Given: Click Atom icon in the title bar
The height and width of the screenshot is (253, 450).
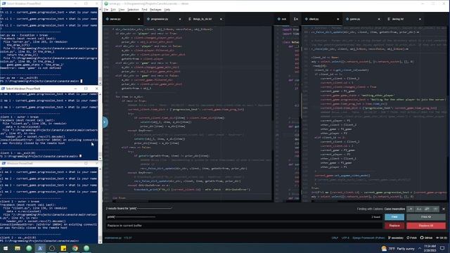Looking at the screenshot, I should pyautogui.click(x=106, y=4).
